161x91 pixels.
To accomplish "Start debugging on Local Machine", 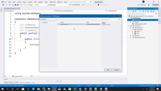I will (75, 5).
